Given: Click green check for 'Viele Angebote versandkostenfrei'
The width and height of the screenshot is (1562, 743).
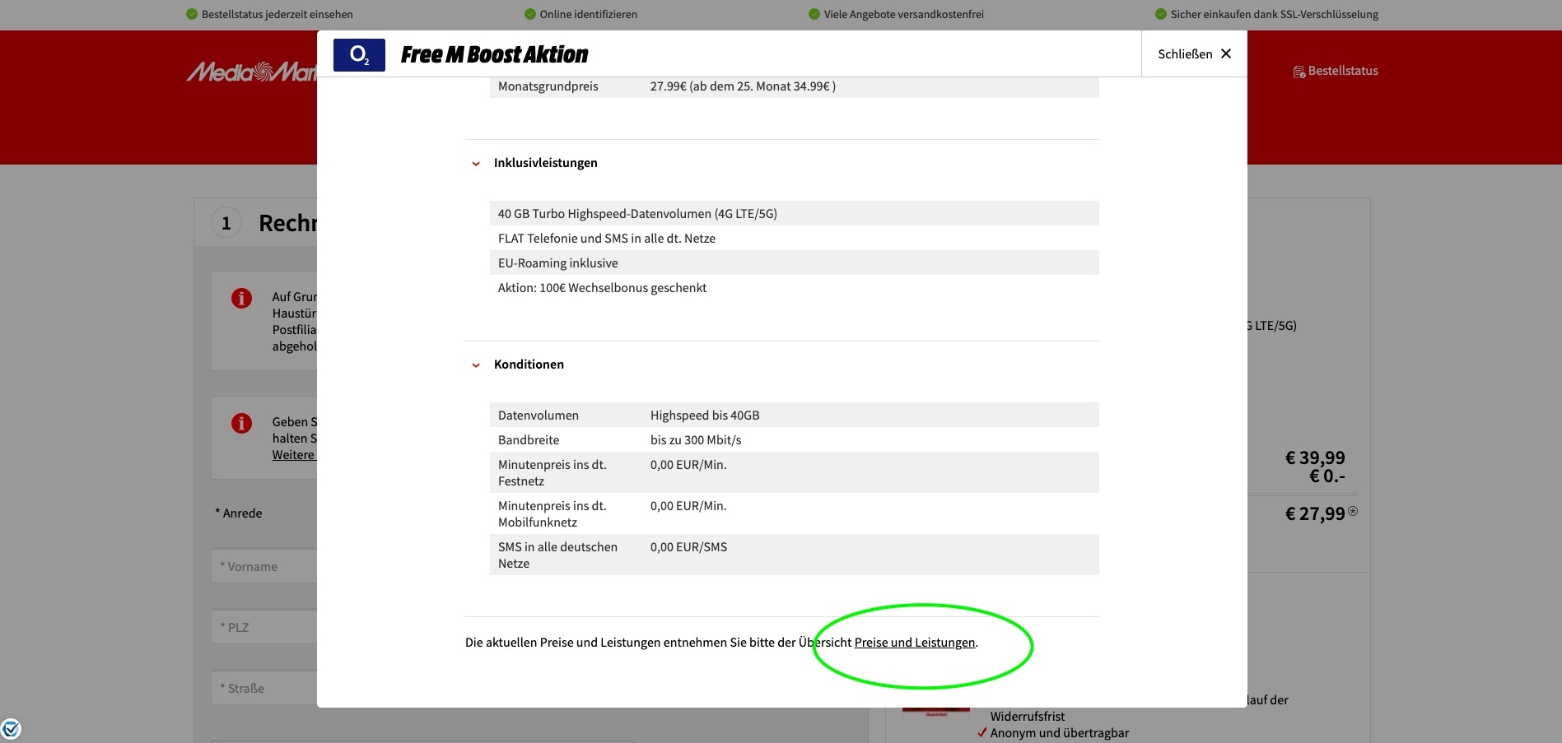Looking at the screenshot, I should coord(814,14).
